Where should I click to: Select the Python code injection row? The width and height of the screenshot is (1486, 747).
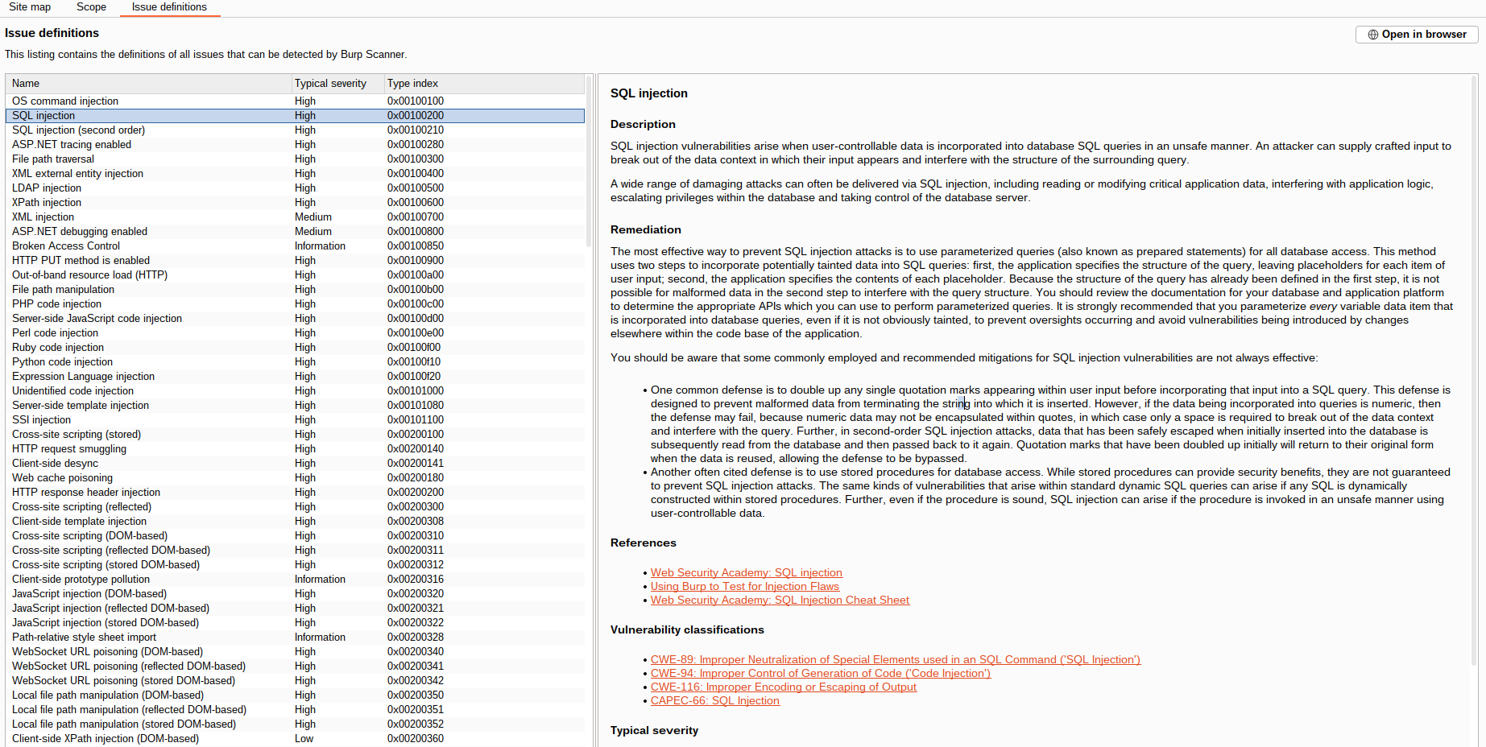(x=295, y=362)
